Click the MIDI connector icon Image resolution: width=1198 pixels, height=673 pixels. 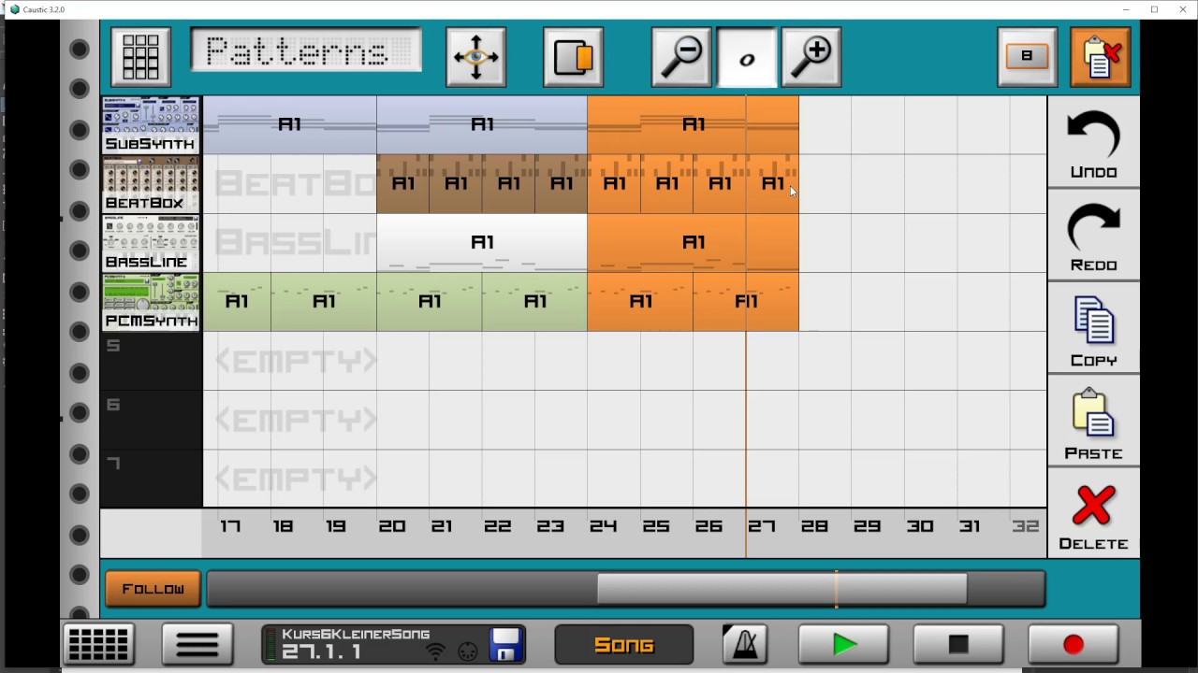pyautogui.click(x=468, y=652)
